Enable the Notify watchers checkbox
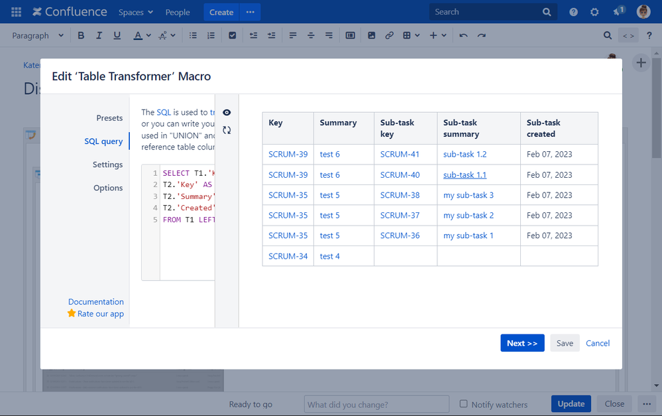Viewport: 662px width, 416px height. [464, 404]
